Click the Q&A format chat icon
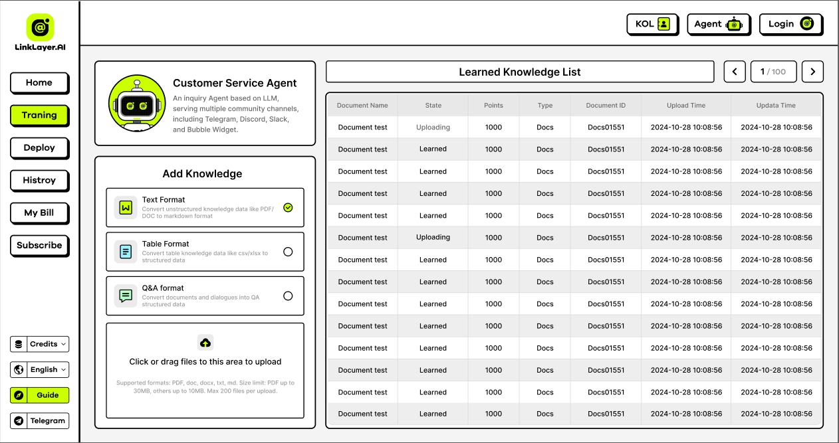The width and height of the screenshot is (839, 443). pos(126,296)
